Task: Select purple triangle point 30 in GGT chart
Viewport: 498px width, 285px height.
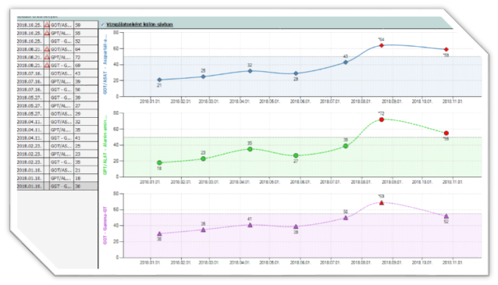Action: coord(159,233)
